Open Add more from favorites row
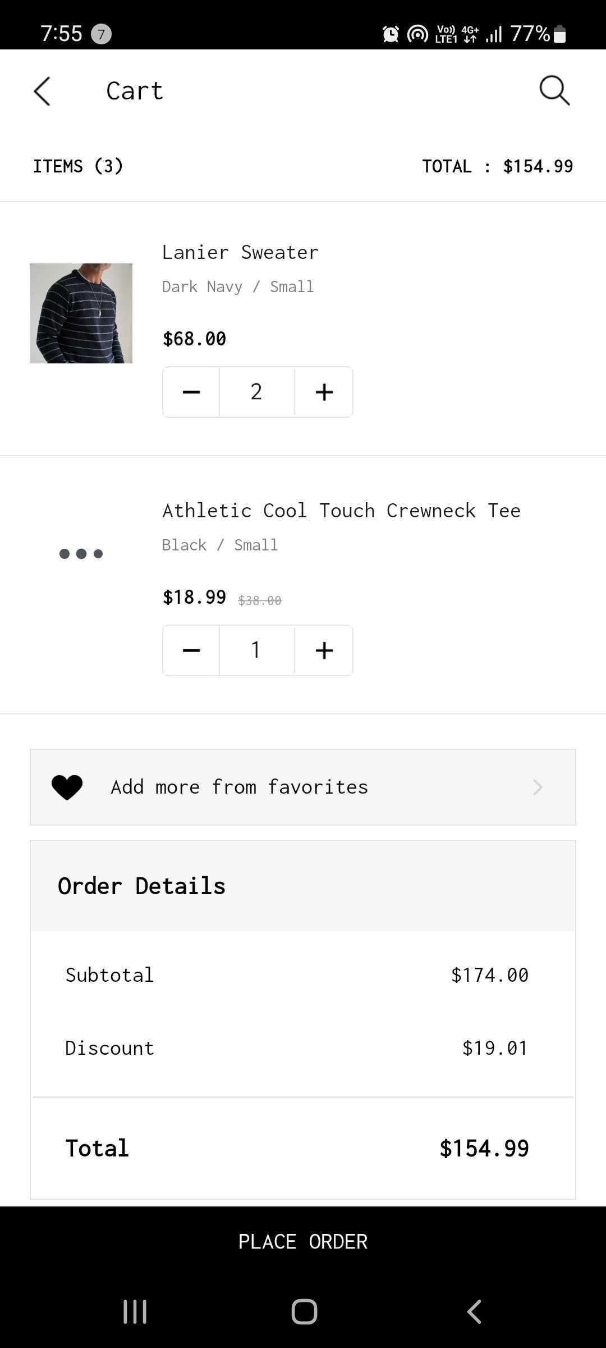This screenshot has height=1348, width=606. click(x=303, y=787)
